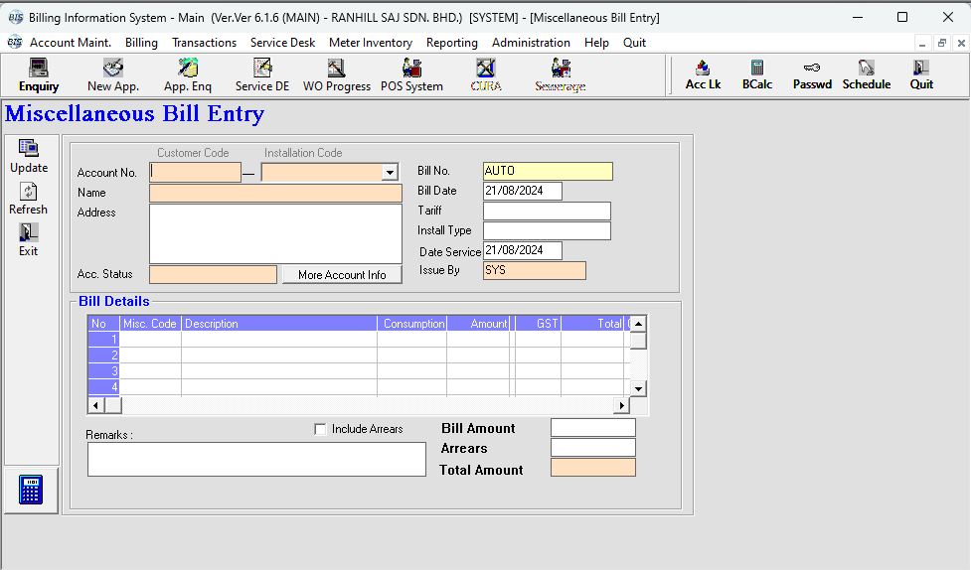Open Passwd key icon
The width and height of the screenshot is (971, 570).
[812, 74]
